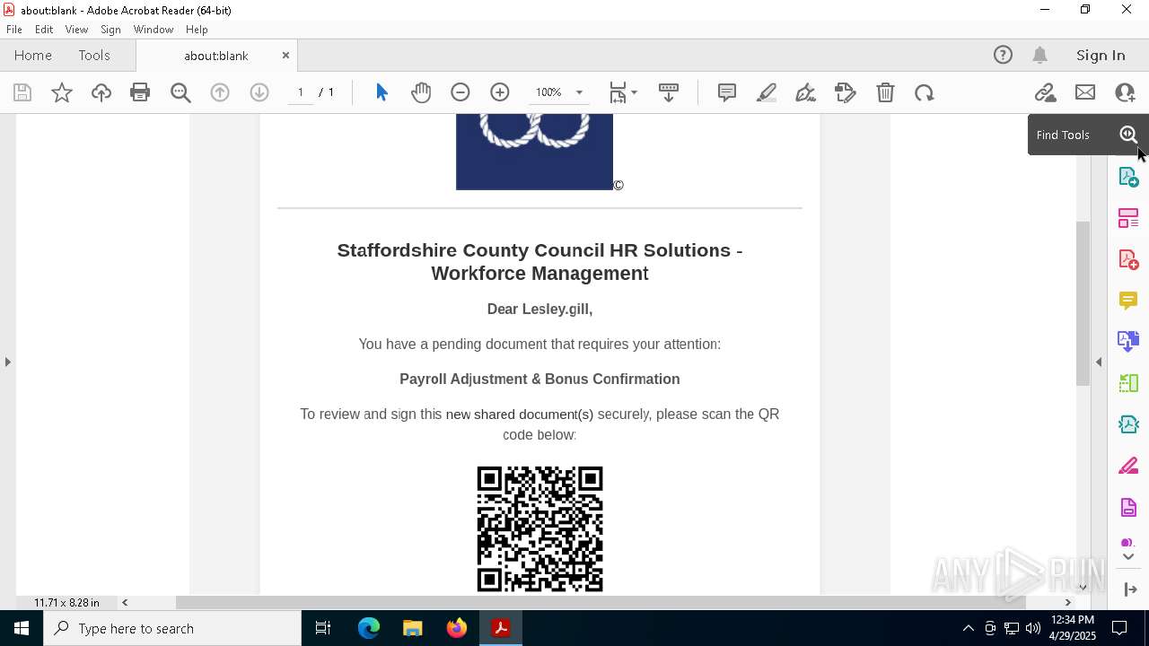Click the vertical scrollbar thumb
Image resolution: width=1149 pixels, height=646 pixels.
tap(1083, 302)
